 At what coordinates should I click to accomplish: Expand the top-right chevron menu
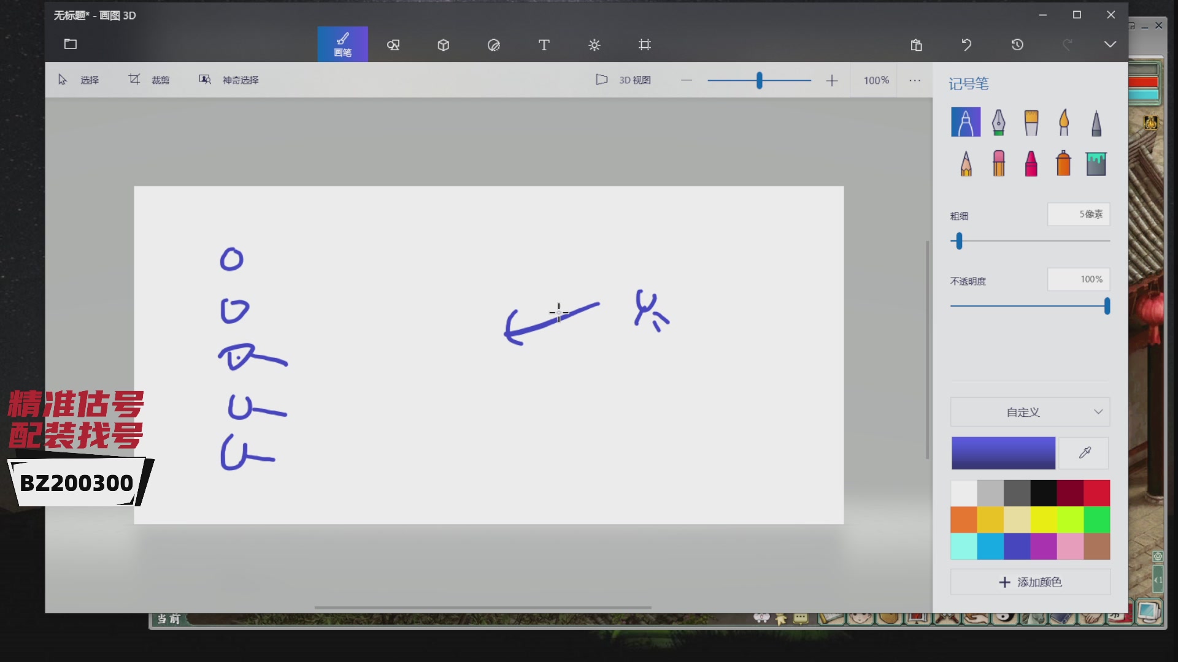[x=1110, y=45]
